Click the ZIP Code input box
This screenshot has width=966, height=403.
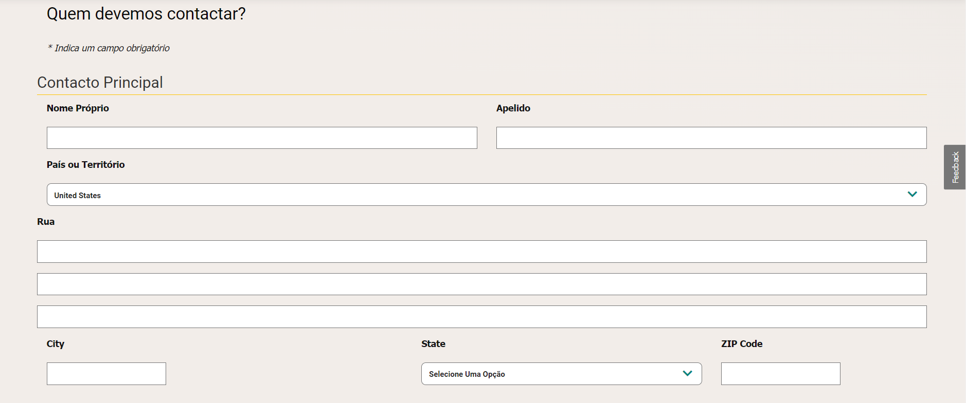pyautogui.click(x=780, y=374)
